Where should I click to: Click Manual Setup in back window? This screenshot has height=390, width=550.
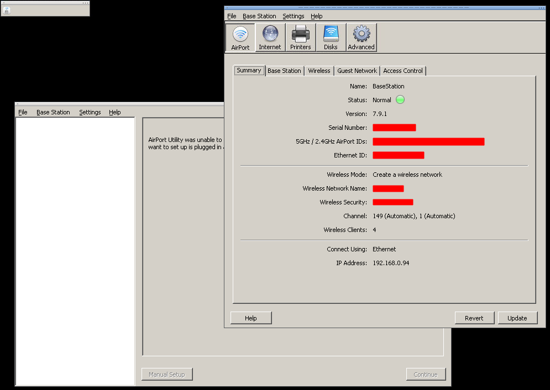[x=167, y=374]
